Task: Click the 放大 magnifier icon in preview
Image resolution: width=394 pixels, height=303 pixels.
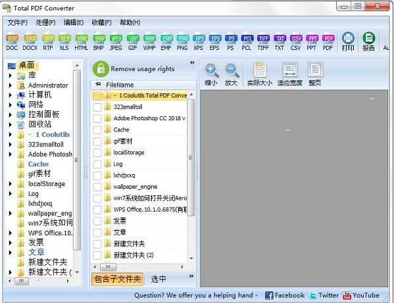Action: pyautogui.click(x=232, y=70)
